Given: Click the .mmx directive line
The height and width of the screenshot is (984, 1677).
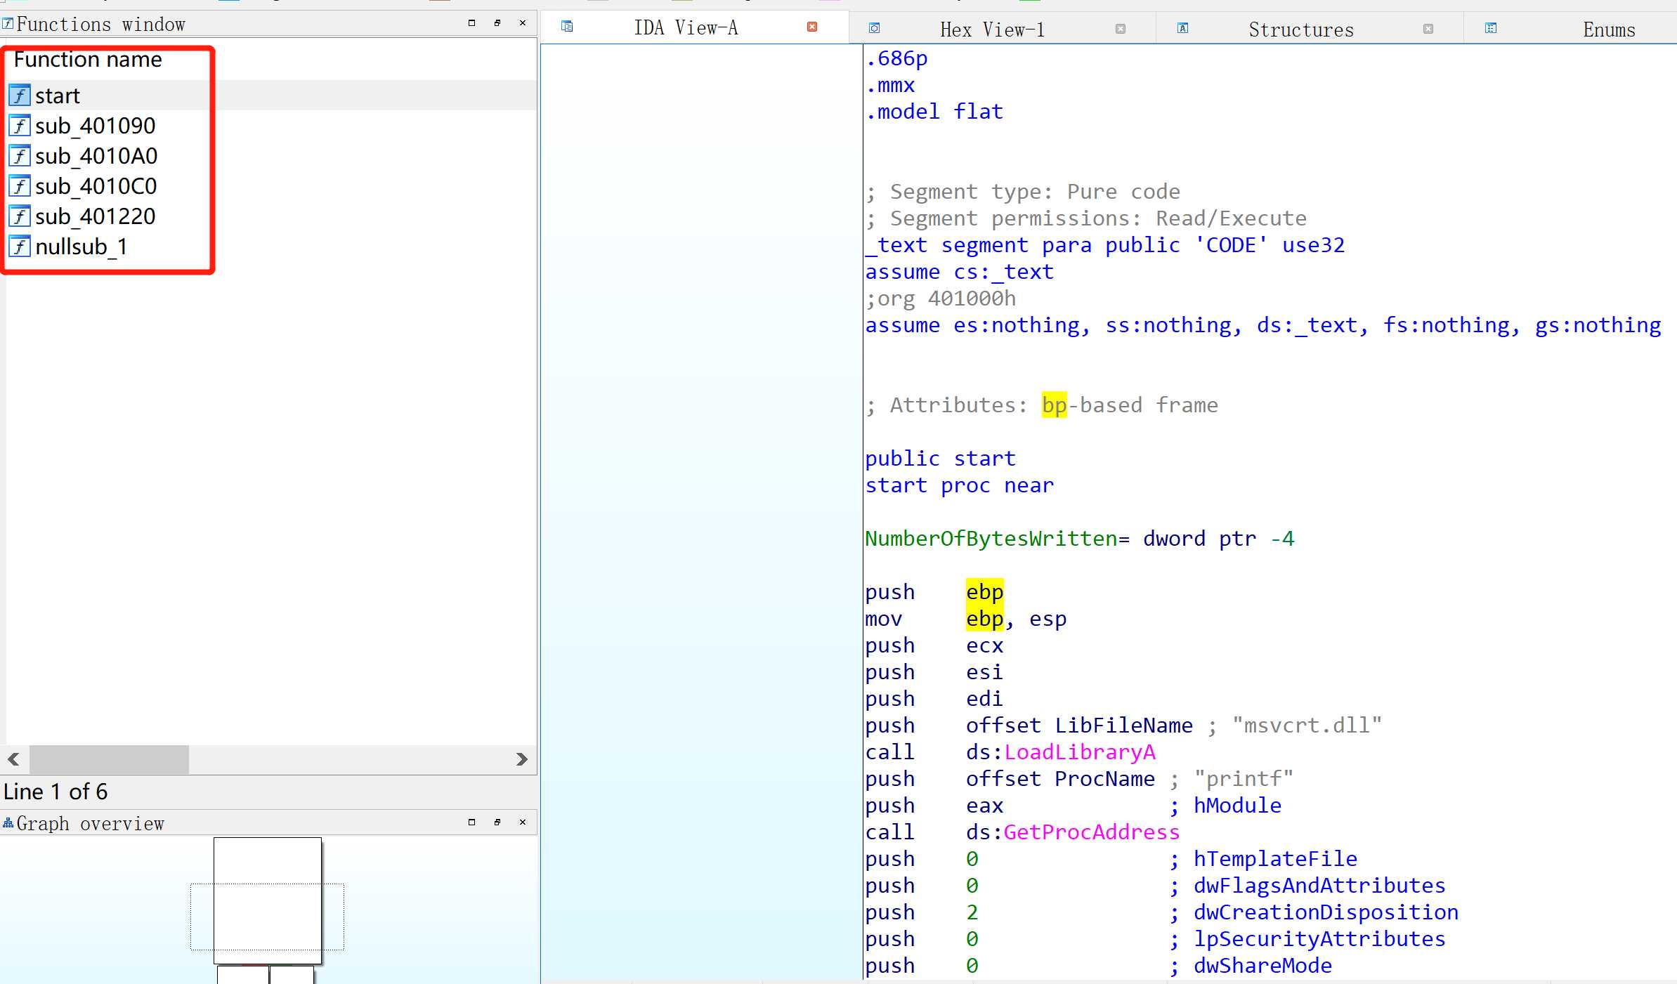Looking at the screenshot, I should point(890,85).
